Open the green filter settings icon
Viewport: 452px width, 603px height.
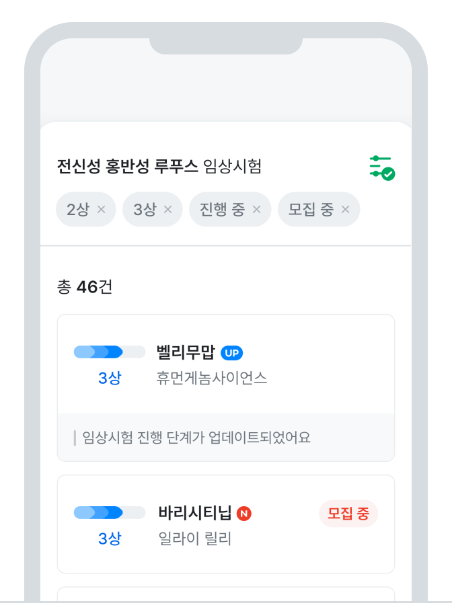click(382, 167)
